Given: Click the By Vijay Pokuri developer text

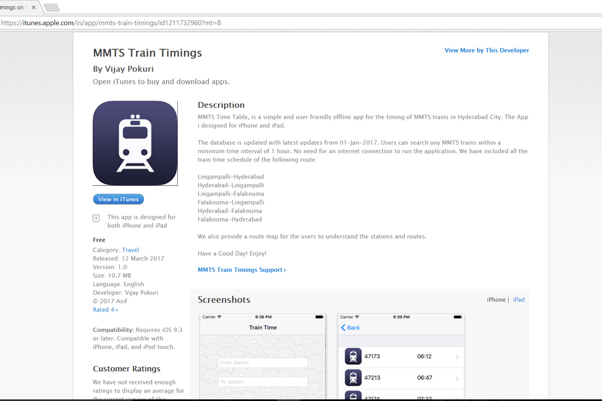Looking at the screenshot, I should click(123, 69).
